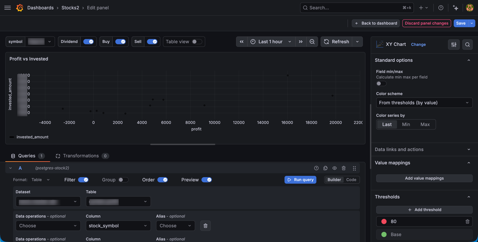Open the Last 1 hour time picker
The width and height of the screenshot is (478, 242).
(x=271, y=42)
